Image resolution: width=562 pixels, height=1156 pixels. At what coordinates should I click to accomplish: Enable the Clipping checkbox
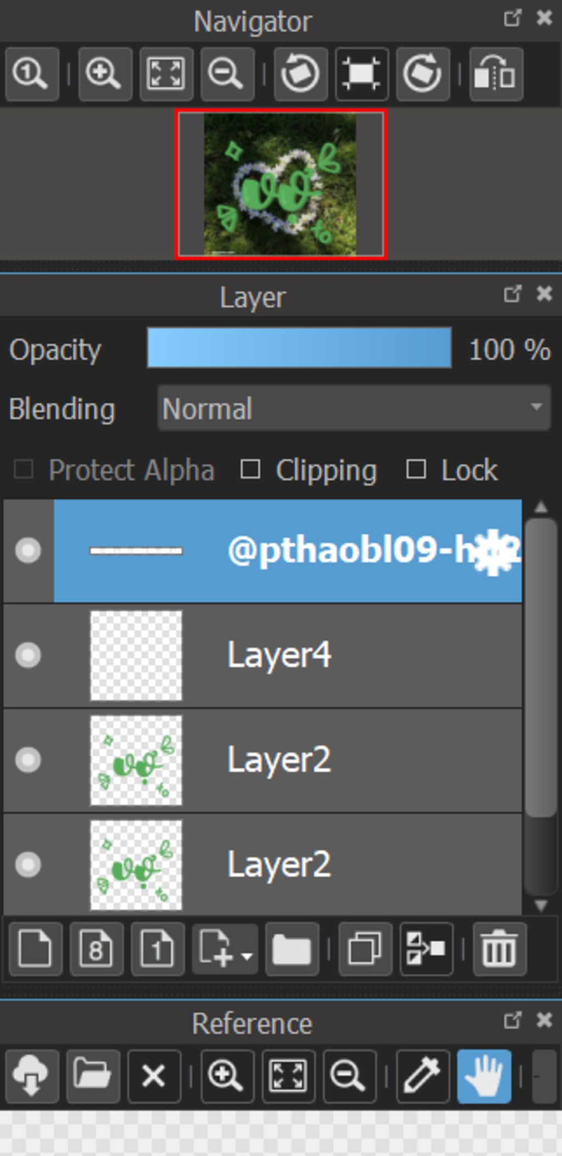pyautogui.click(x=250, y=470)
